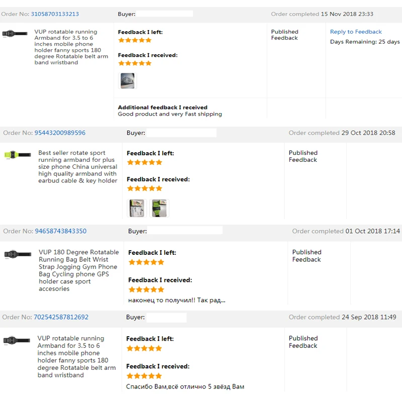Viewport: 402px width, 402px height.
Task: Click the Good product and very Fast shipping comment
Action: (x=170, y=114)
